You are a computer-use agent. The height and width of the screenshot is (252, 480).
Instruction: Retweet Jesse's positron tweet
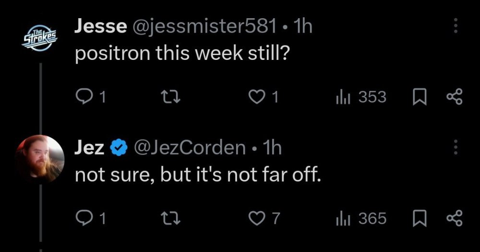coord(170,97)
